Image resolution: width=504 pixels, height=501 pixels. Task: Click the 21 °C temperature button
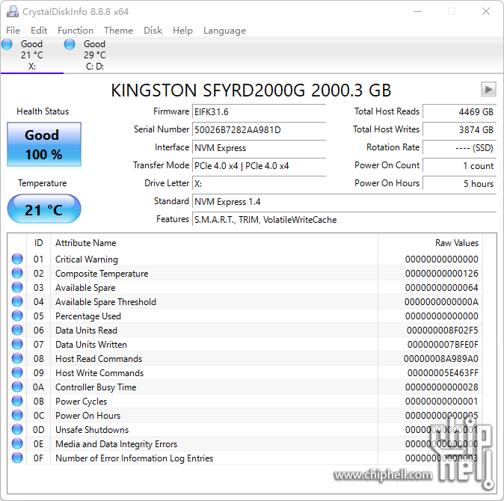click(44, 209)
